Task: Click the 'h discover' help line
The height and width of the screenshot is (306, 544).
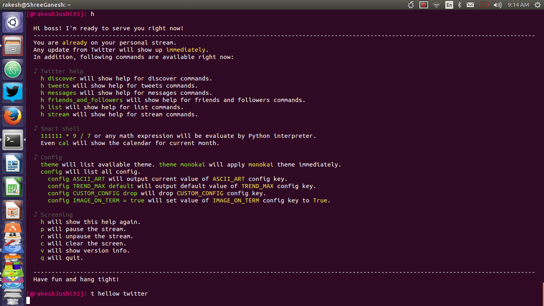Action: pos(127,78)
